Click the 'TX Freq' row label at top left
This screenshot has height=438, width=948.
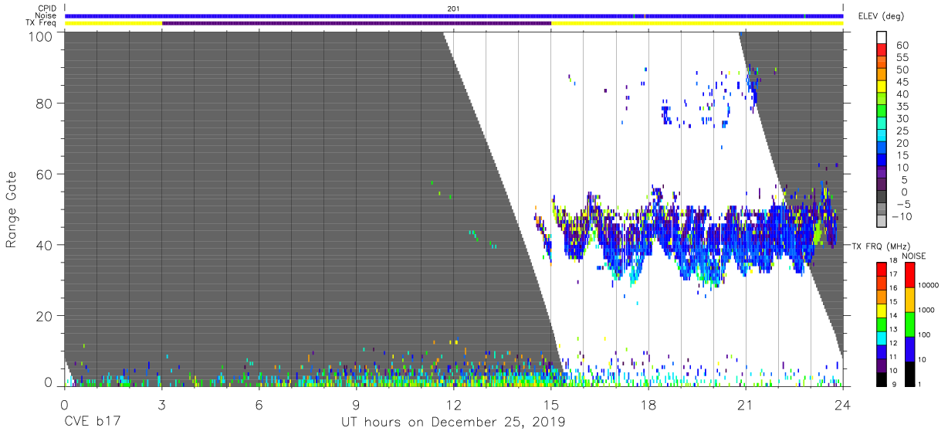coord(40,23)
